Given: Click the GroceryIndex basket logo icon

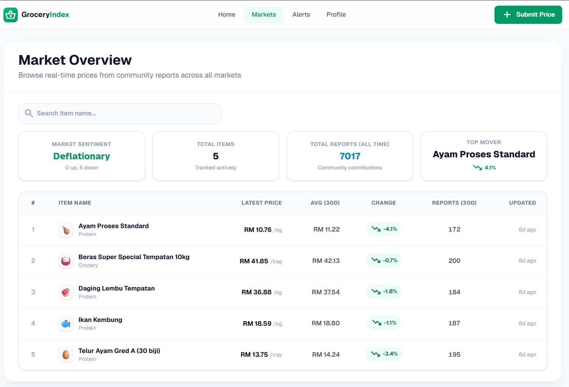Looking at the screenshot, I should 11,15.
